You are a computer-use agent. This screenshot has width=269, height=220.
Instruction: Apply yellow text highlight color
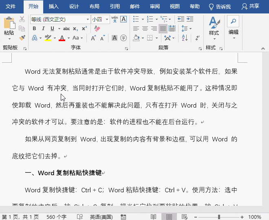48,38
